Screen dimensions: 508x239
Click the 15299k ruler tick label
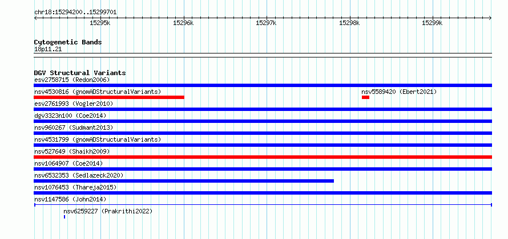tap(432, 23)
